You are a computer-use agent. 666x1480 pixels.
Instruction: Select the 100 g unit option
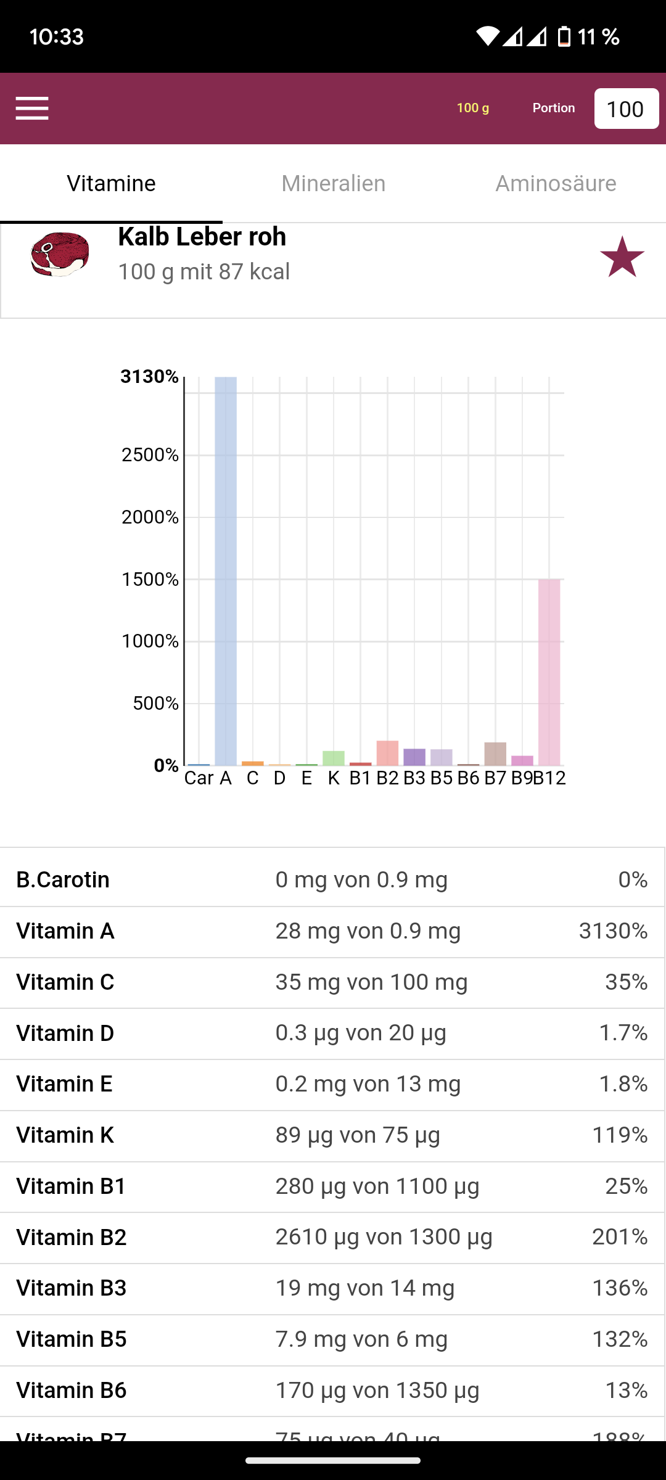tap(472, 108)
